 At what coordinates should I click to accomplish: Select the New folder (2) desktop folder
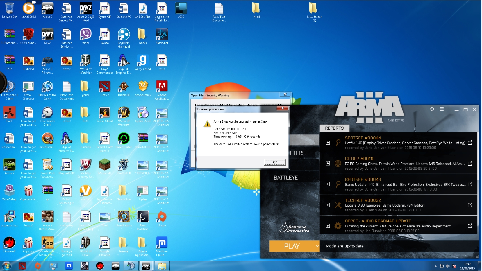[314, 12]
